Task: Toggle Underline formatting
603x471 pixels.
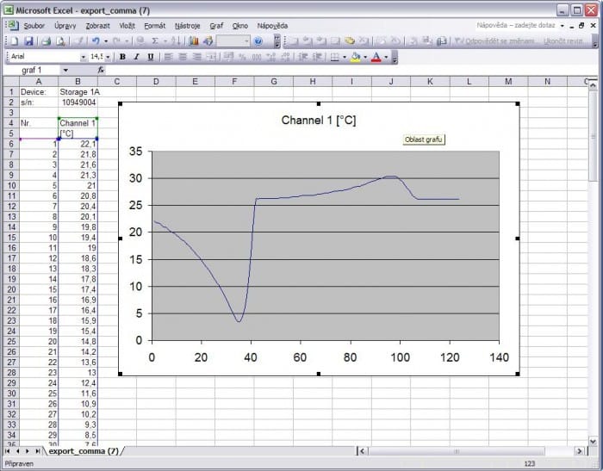Action: pos(151,56)
